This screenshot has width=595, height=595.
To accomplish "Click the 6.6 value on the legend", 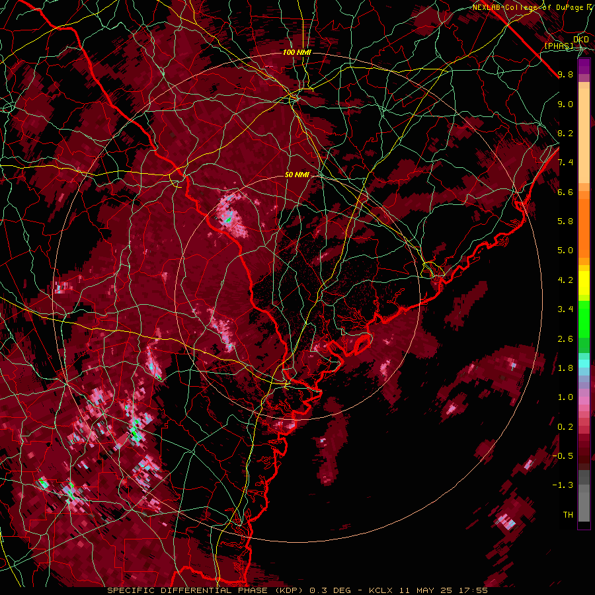I will (565, 192).
